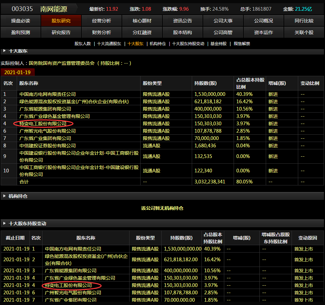The height and width of the screenshot is (305, 325).
Task: Click the 该公司暂无机构持仓 notice
Action: pos(162,208)
